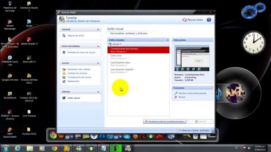This screenshot has width=271, height=152.
Task: Click the Rescue Center activado status button
Action: [x=194, y=130]
